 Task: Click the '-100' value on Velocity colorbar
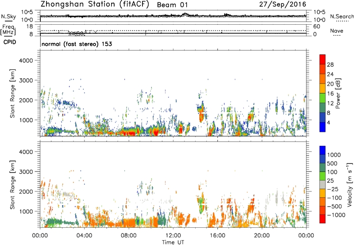pyautogui.click(x=334, y=198)
